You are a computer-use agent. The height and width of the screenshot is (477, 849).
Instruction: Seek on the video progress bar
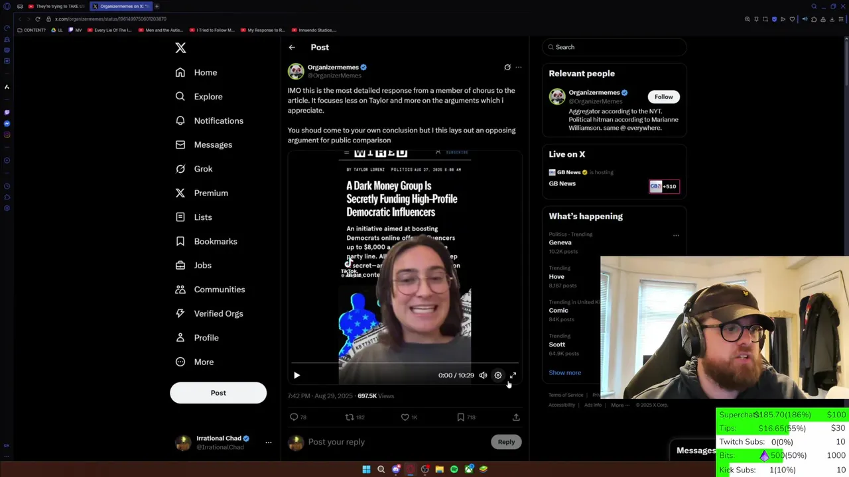point(405,364)
